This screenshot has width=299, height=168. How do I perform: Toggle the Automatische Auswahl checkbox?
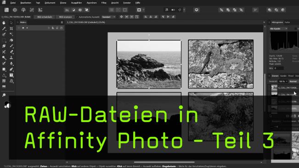[x=77, y=17]
